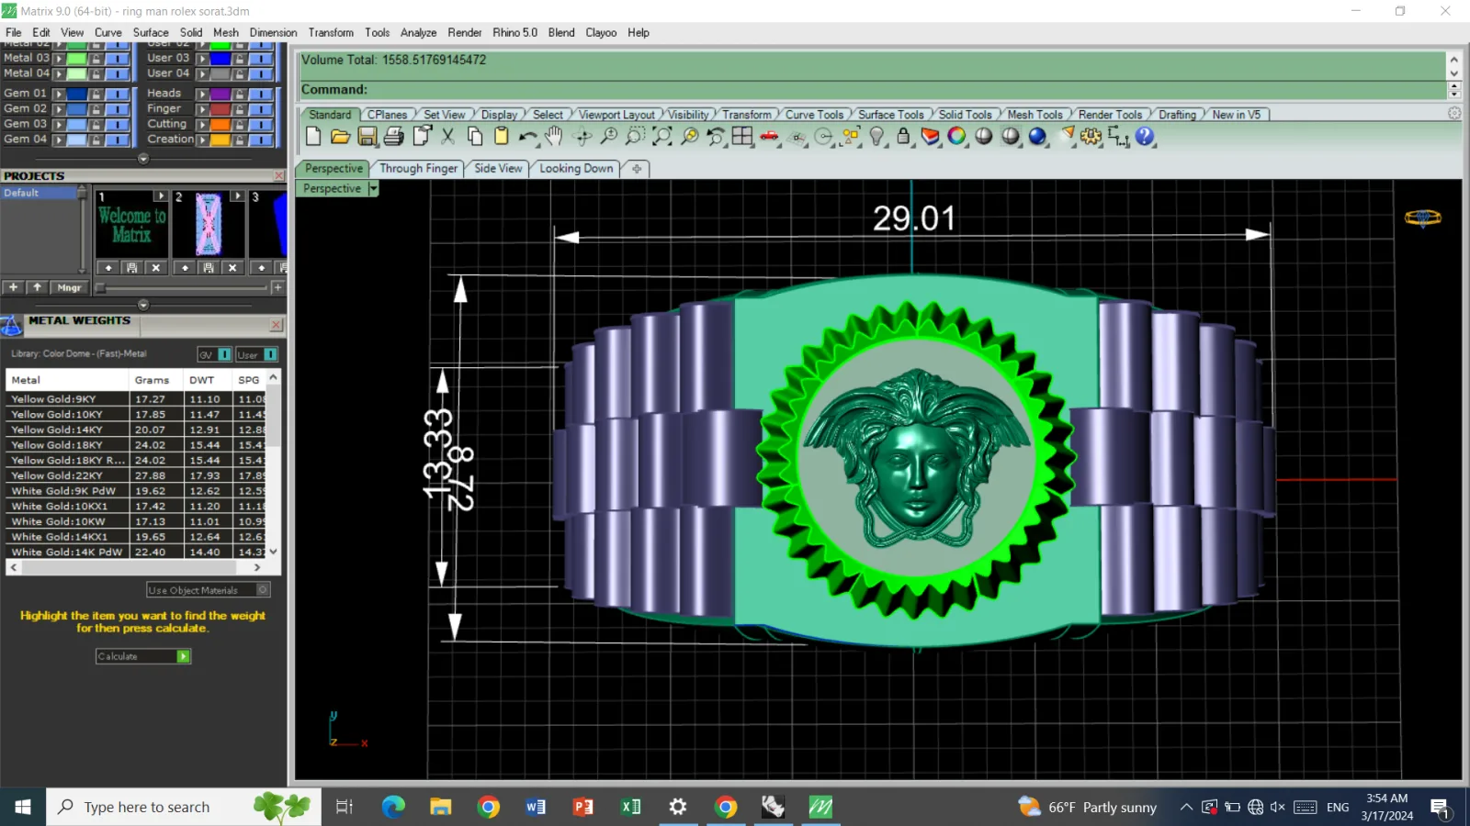Screen dimensions: 1470x826
Task: Save the model with the floppy disk icon
Action: (x=367, y=137)
